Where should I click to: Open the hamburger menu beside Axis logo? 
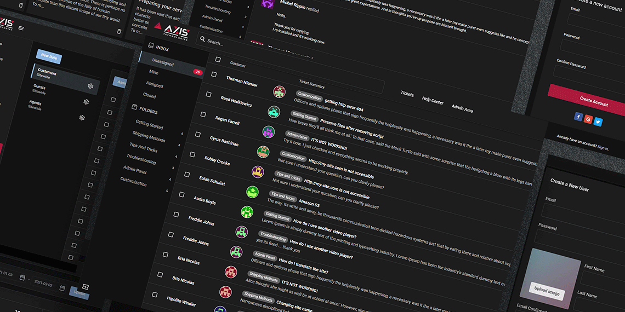pos(21,28)
